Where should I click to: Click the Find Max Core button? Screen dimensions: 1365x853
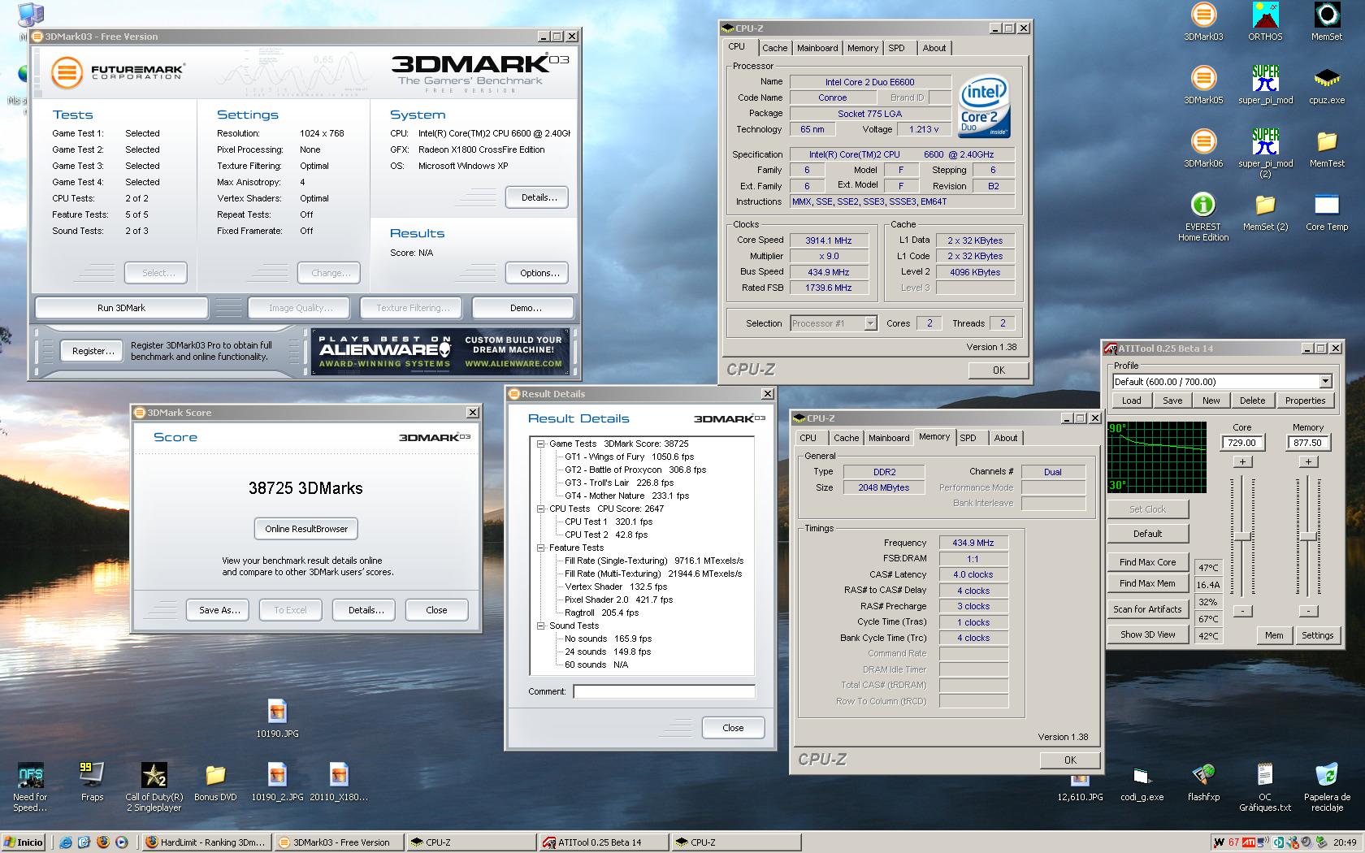pyautogui.click(x=1147, y=562)
